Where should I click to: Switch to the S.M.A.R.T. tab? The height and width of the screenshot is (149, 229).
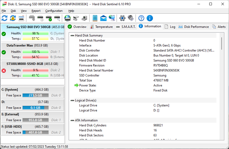point(126,27)
